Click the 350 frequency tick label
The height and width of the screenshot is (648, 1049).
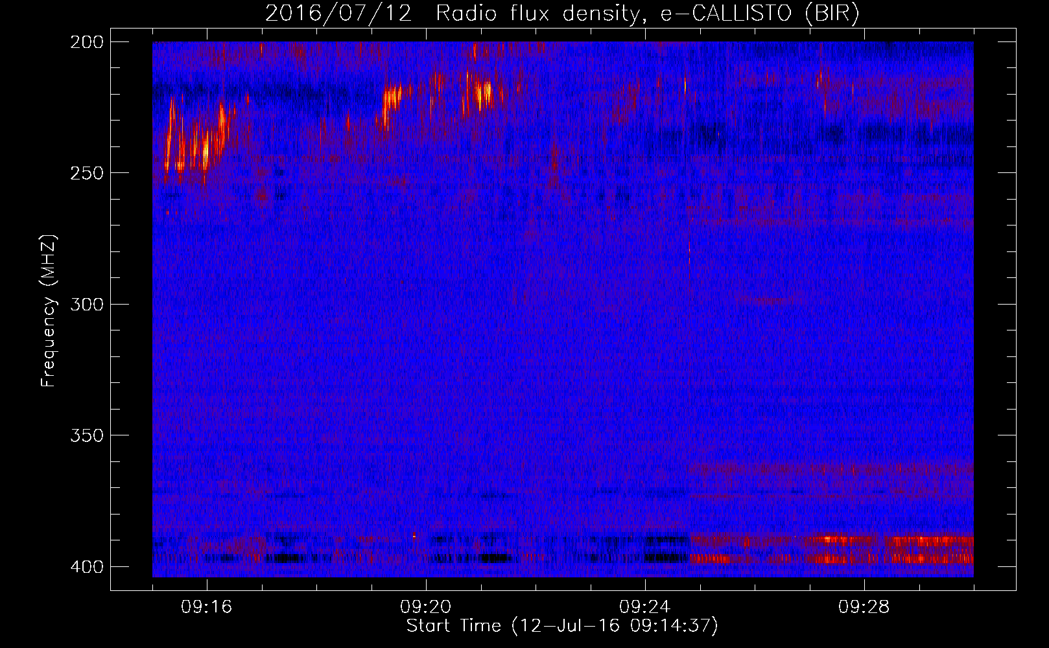click(86, 435)
